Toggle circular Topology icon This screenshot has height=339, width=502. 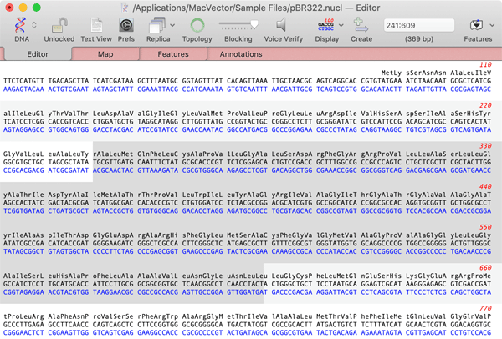tap(197, 25)
